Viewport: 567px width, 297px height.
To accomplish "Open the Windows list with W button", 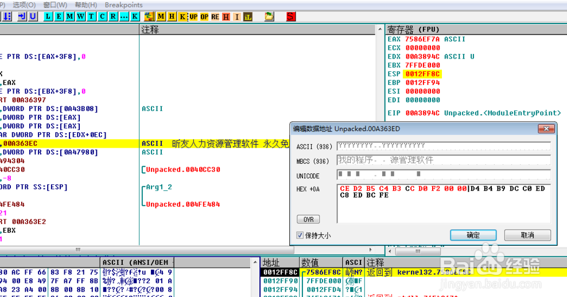I will click(81, 17).
